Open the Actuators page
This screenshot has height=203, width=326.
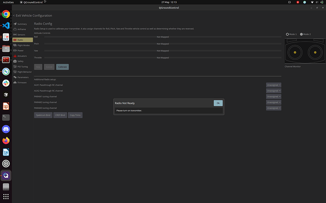point(23,56)
